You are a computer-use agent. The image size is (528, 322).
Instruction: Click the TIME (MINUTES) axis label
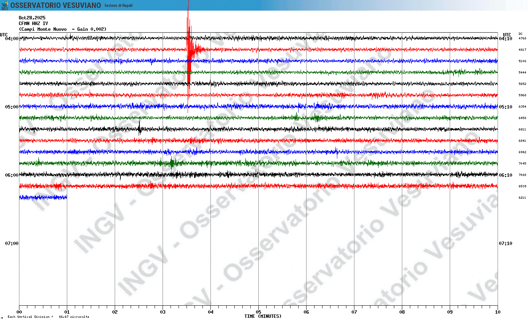263,316
